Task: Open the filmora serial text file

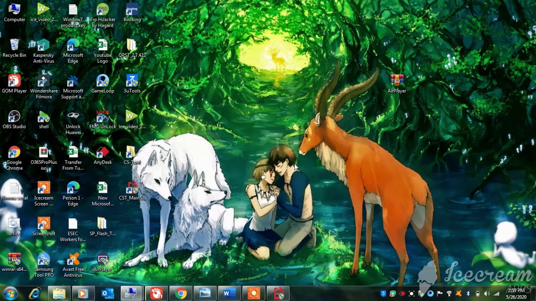Action: point(14,191)
